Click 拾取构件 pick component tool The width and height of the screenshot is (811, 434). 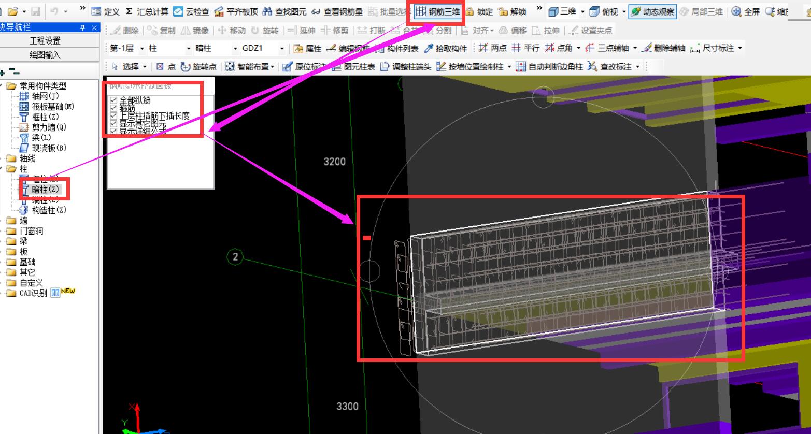pos(446,48)
